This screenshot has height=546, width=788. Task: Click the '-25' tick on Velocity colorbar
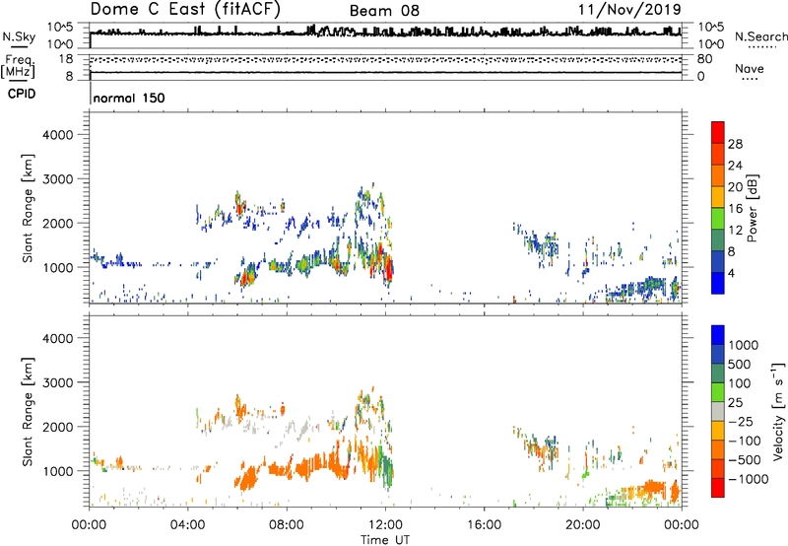741,421
